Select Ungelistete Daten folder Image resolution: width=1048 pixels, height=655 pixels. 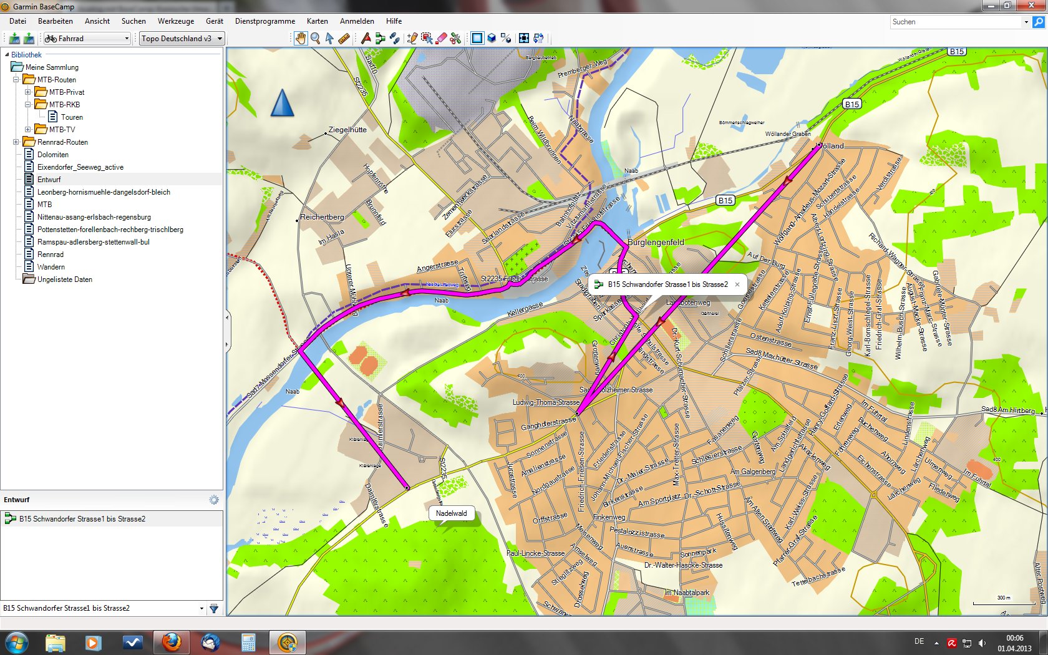65,279
